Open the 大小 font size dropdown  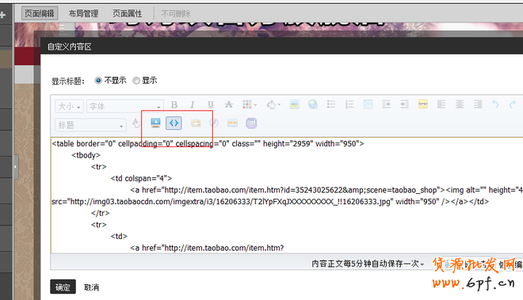70,106
